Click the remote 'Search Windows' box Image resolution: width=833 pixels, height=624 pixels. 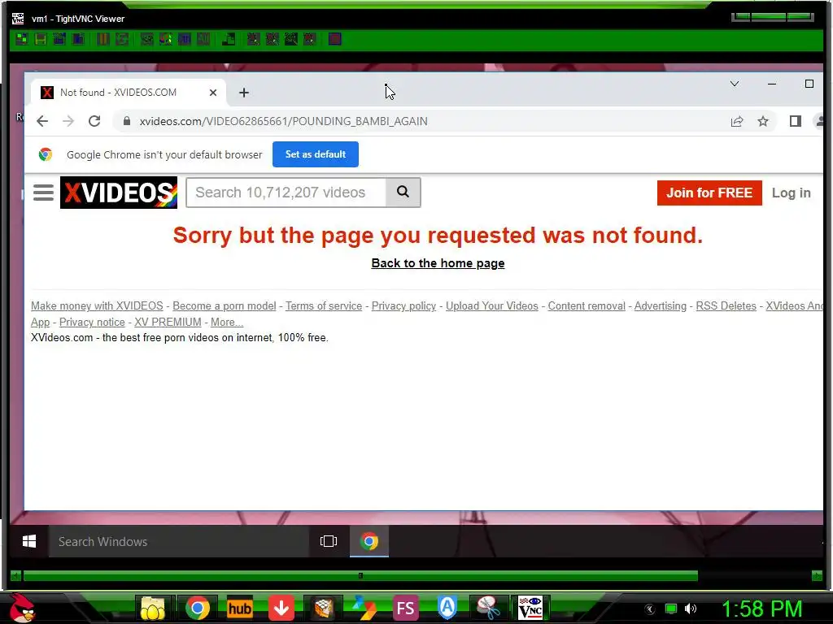178,541
